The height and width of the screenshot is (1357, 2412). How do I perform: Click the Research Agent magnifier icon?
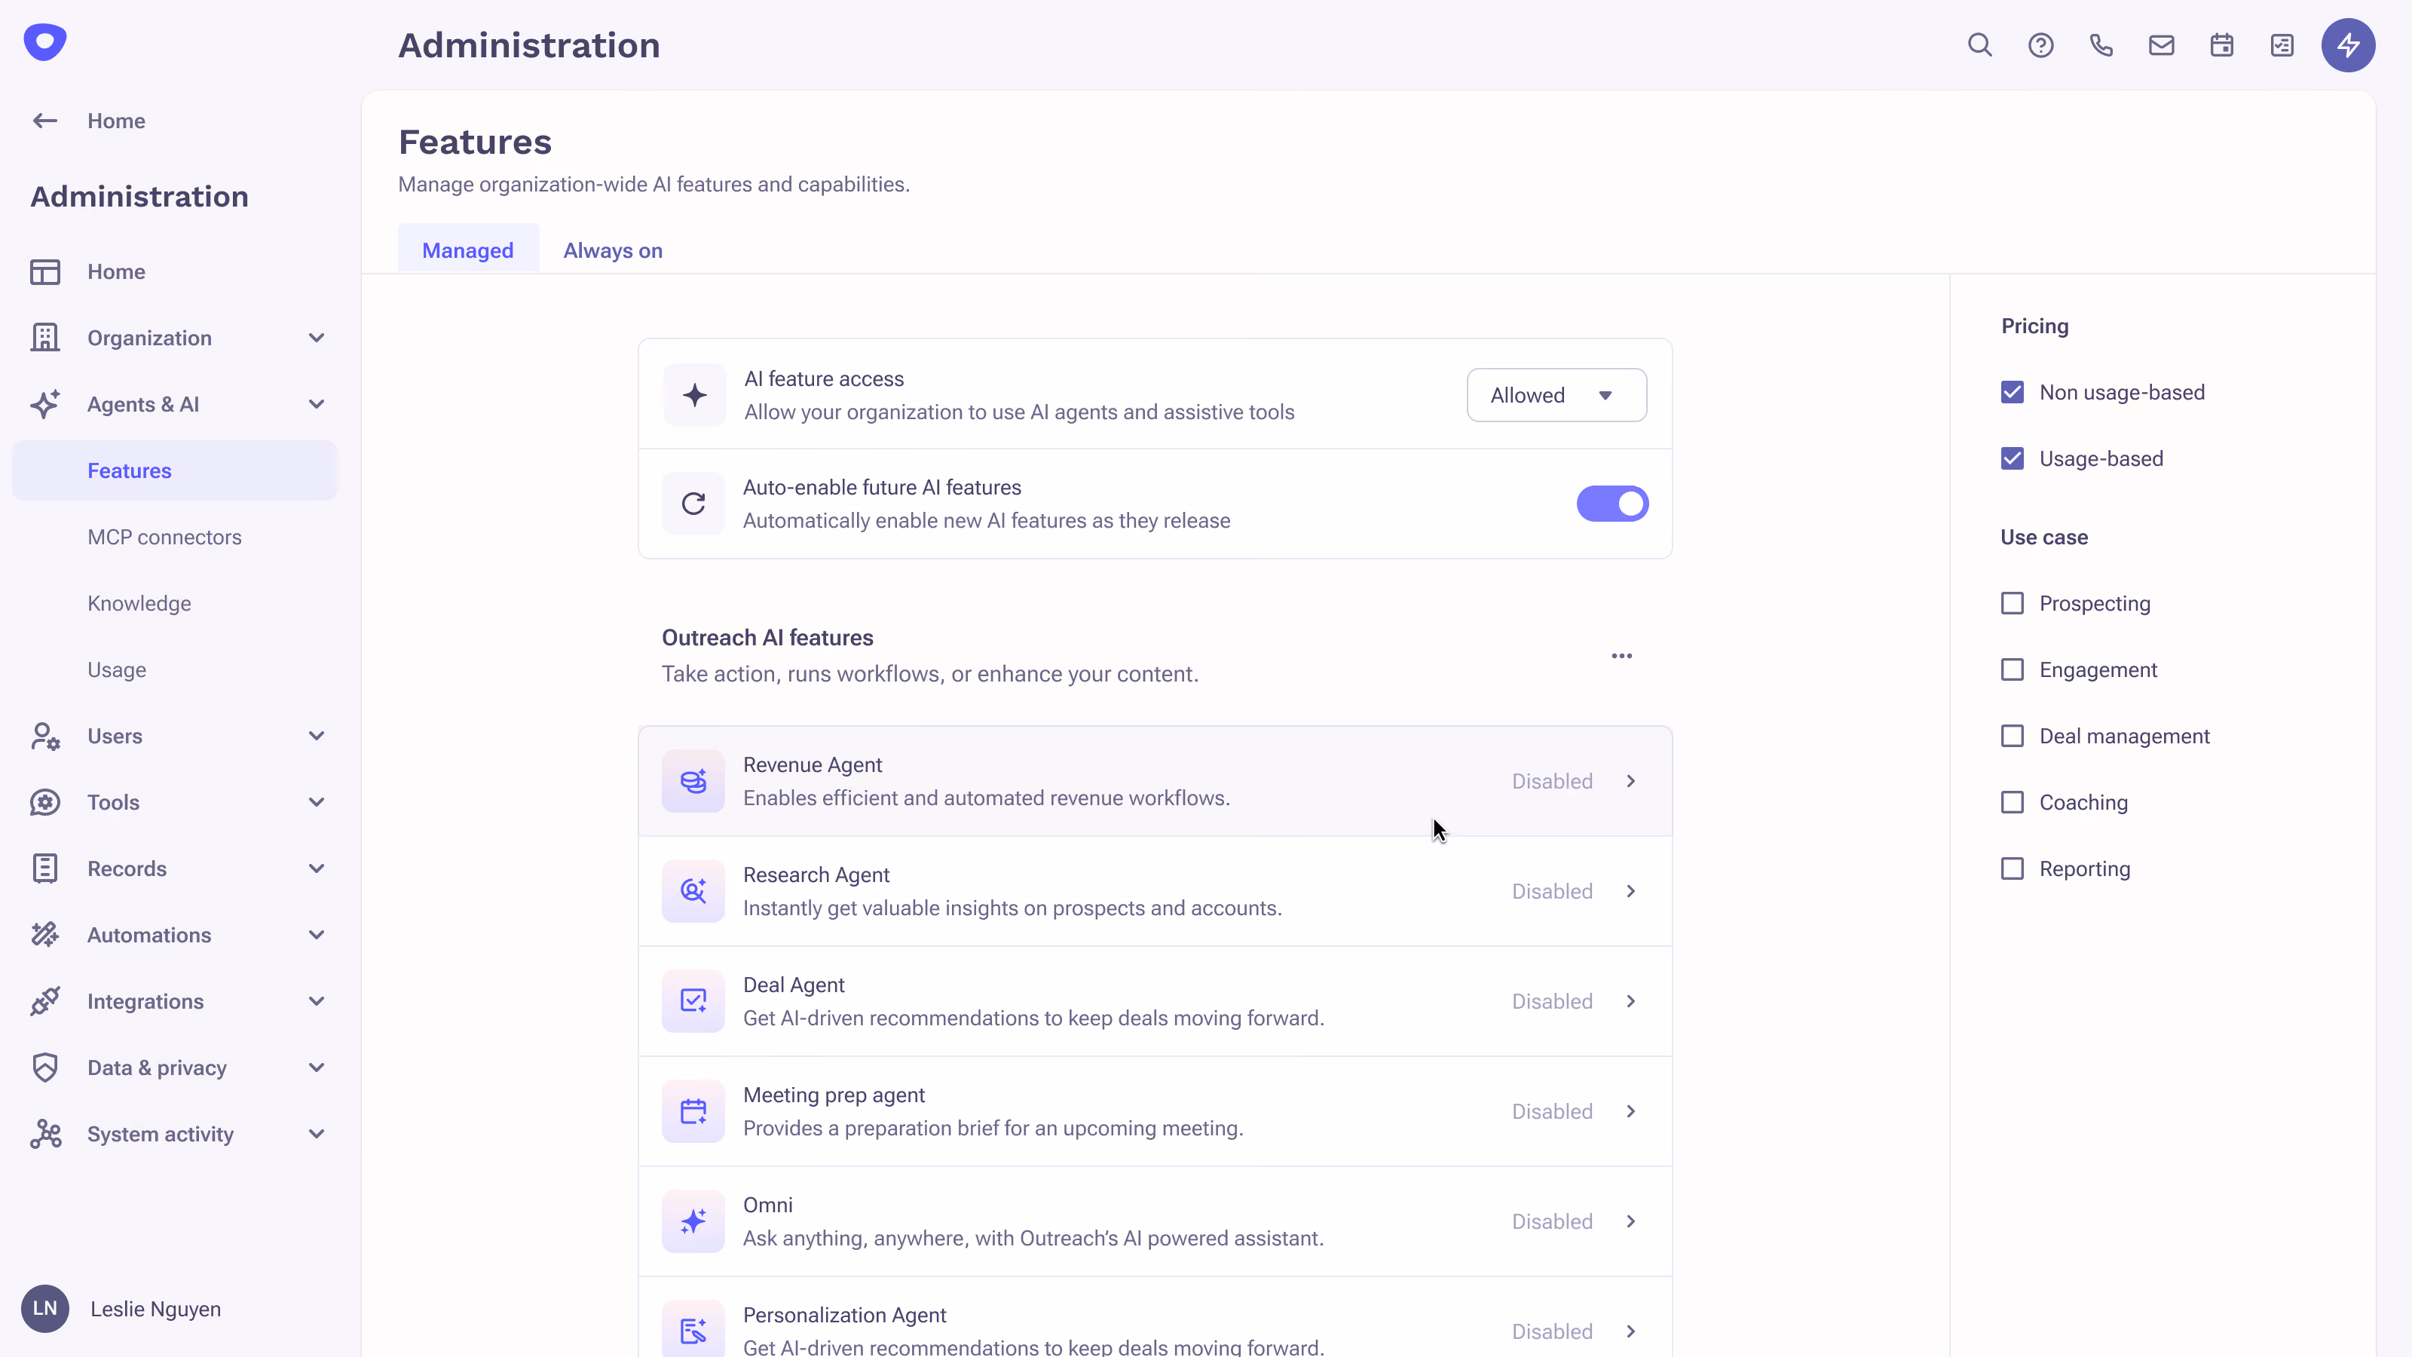pyautogui.click(x=693, y=892)
